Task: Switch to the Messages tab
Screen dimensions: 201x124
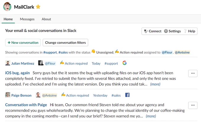Action: 27,19
